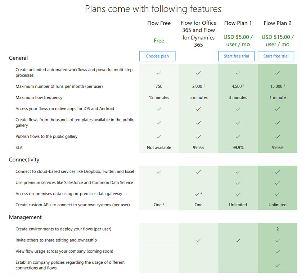
Task: Click the 'Maximum flow frequency' row label
Action: pos(39,97)
